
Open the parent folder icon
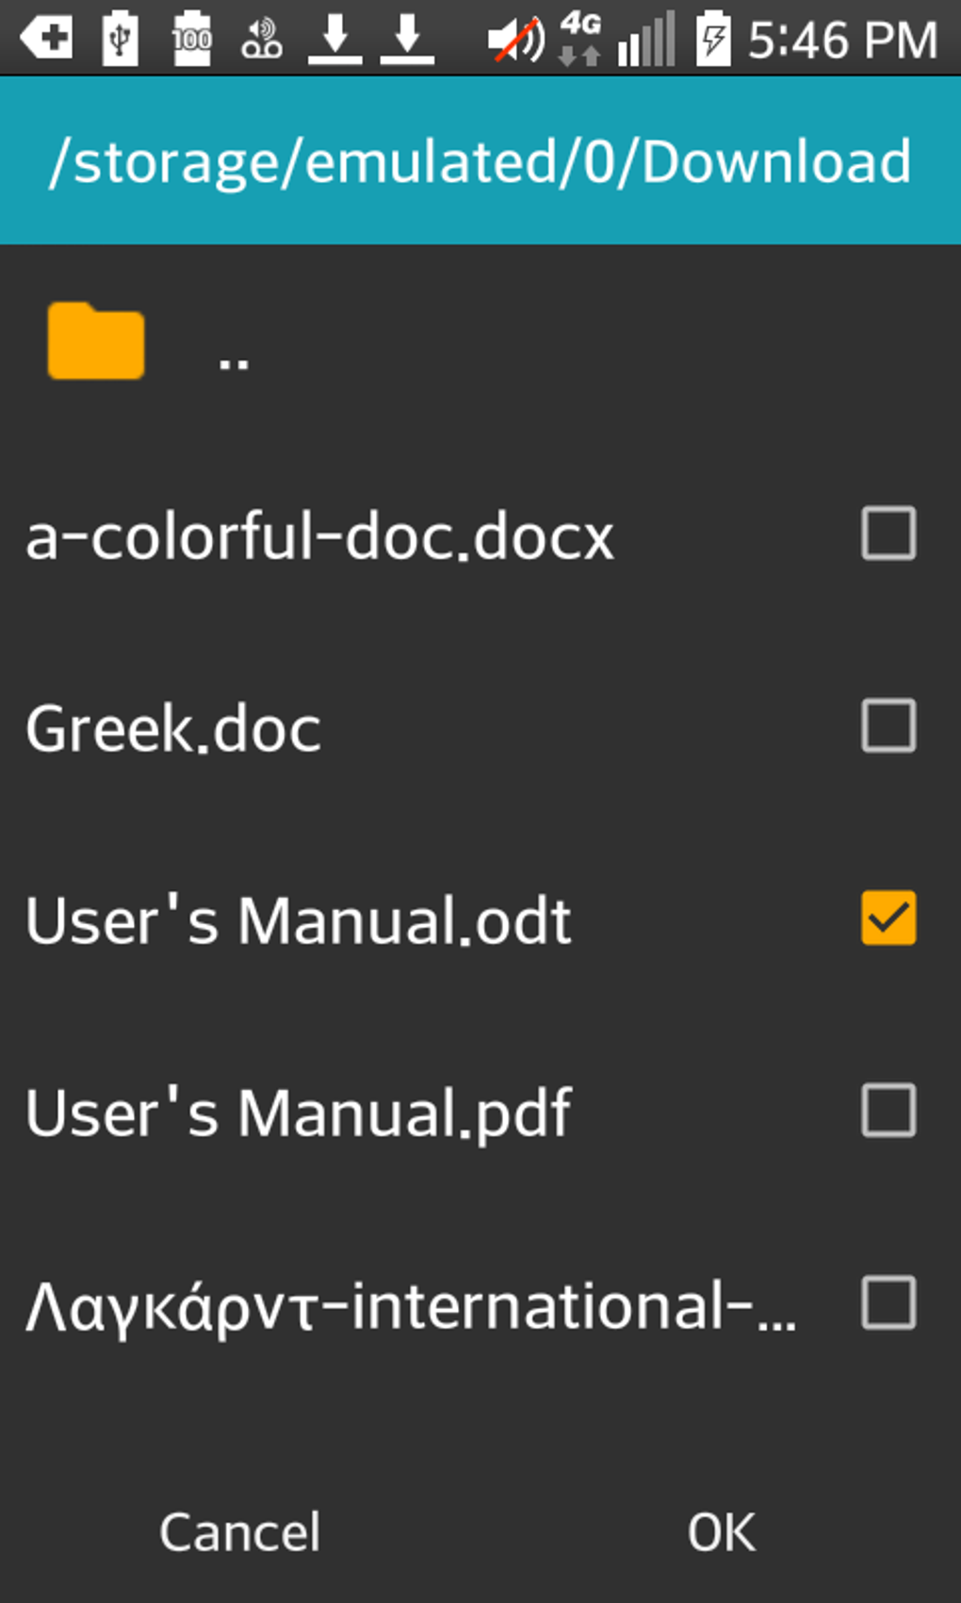pyautogui.click(x=96, y=341)
